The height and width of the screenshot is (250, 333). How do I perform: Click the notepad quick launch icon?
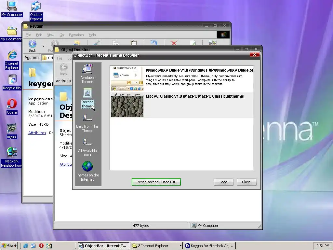pos(49,246)
